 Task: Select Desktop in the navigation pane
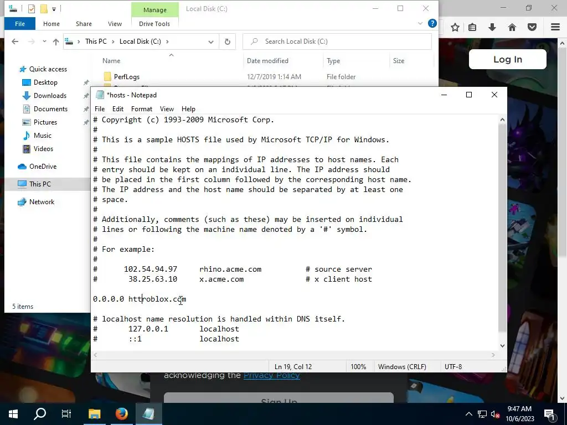click(45, 82)
